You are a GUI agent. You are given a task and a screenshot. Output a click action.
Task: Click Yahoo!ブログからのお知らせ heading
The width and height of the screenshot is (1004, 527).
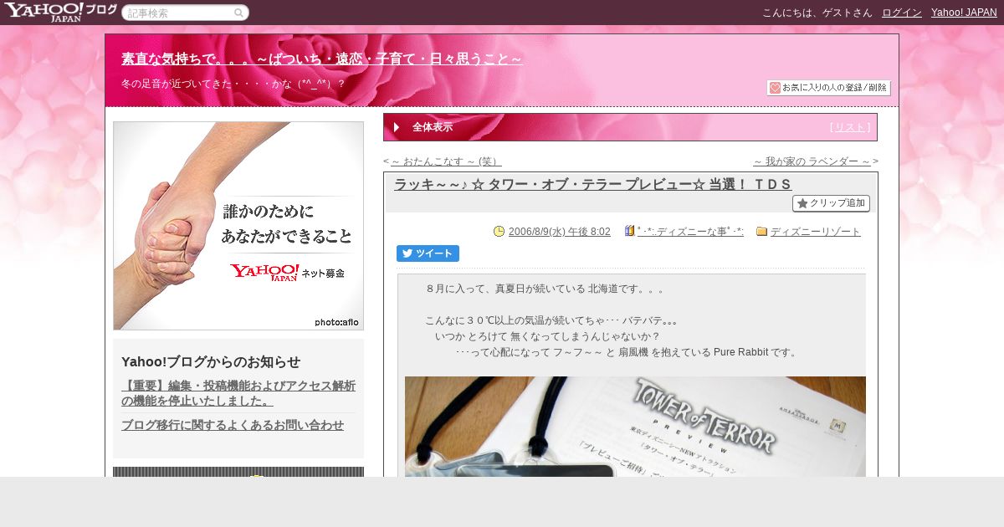[211, 361]
